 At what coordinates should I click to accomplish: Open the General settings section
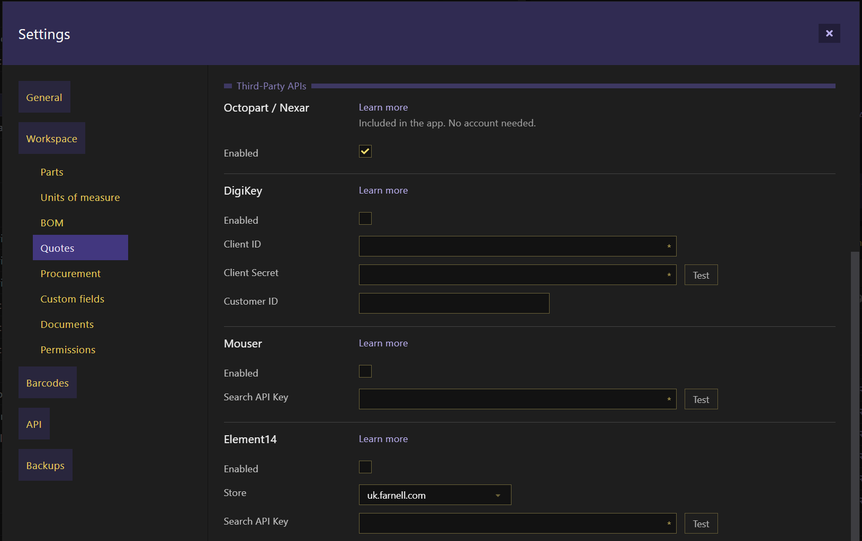[44, 97]
